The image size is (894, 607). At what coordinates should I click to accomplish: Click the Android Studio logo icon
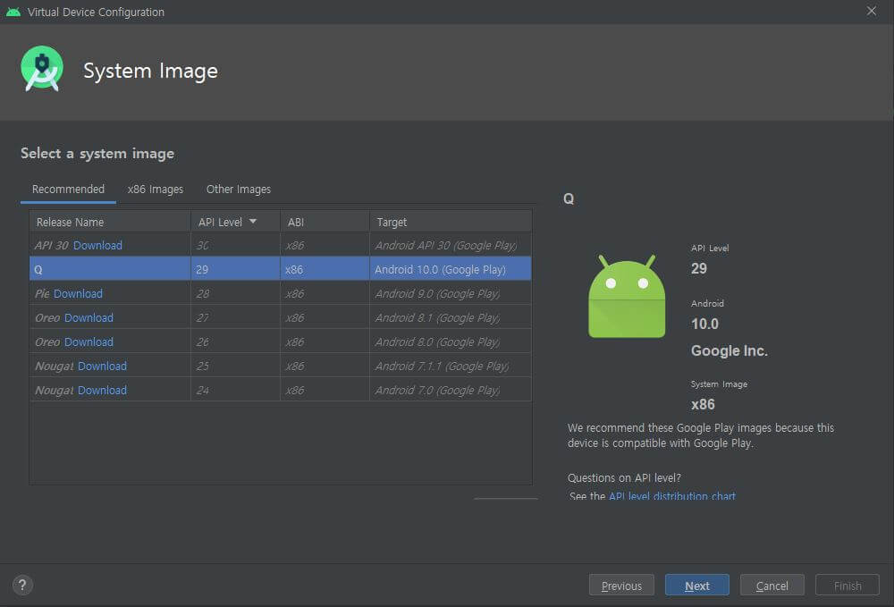coord(42,69)
